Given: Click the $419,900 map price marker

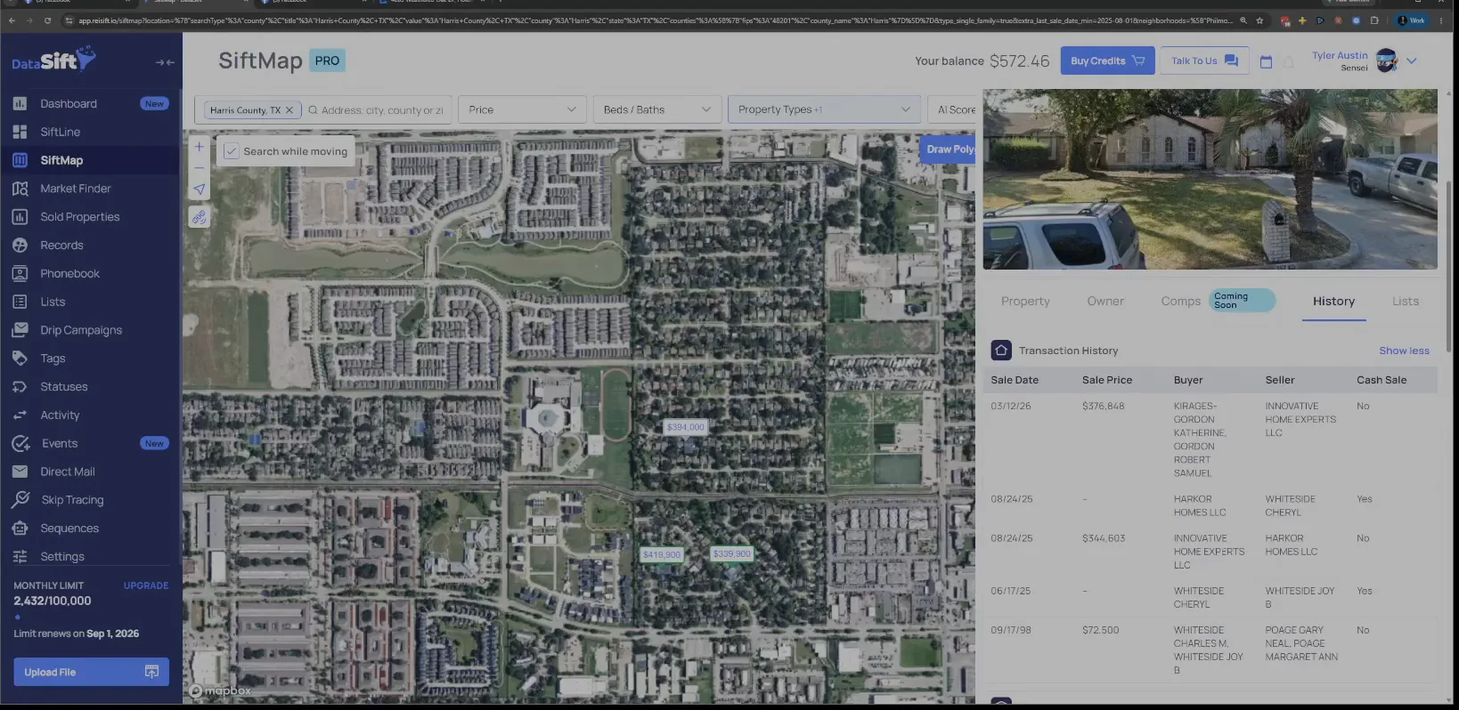Looking at the screenshot, I should pos(662,554).
